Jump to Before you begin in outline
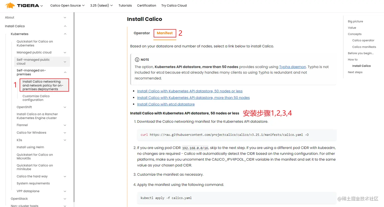Image resolution: width=384 pixels, height=207 pixels. (361, 53)
